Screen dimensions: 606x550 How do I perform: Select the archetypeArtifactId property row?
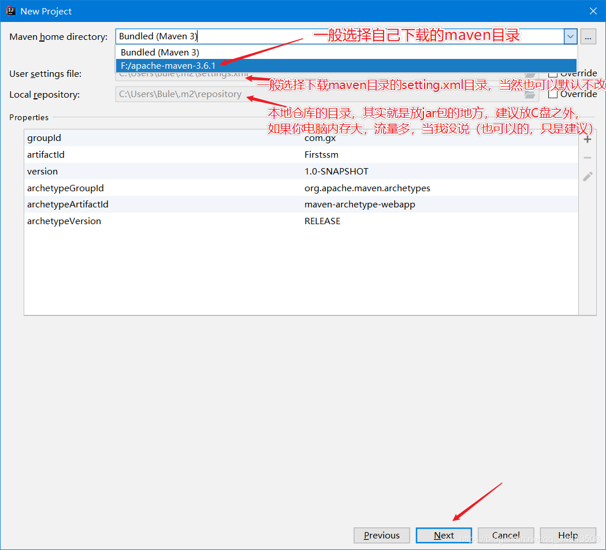pyautogui.click(x=301, y=205)
